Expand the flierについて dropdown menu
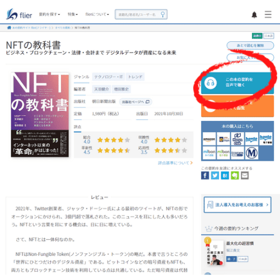This screenshot has height=280, width=280. 97,15
